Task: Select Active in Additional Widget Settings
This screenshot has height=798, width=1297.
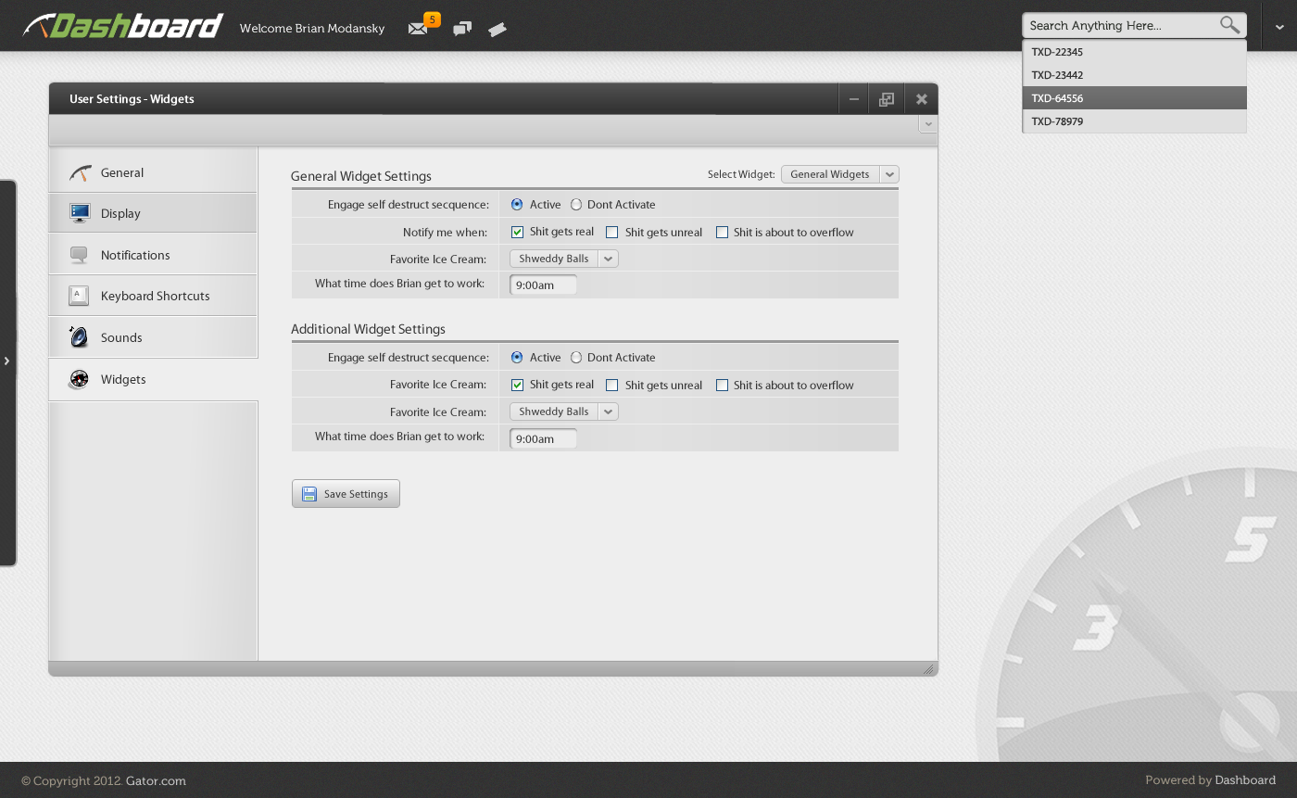Action: coord(517,357)
